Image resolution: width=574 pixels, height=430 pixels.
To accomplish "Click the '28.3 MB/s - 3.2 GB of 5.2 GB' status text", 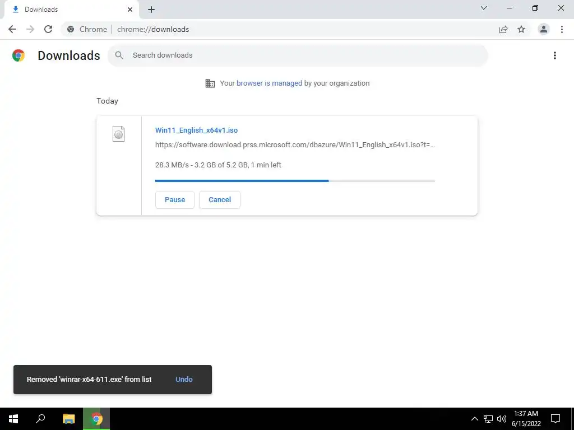I will [x=218, y=165].
